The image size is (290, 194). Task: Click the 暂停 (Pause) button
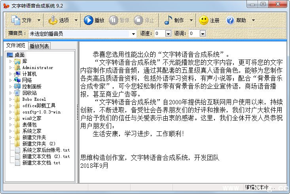114,20
